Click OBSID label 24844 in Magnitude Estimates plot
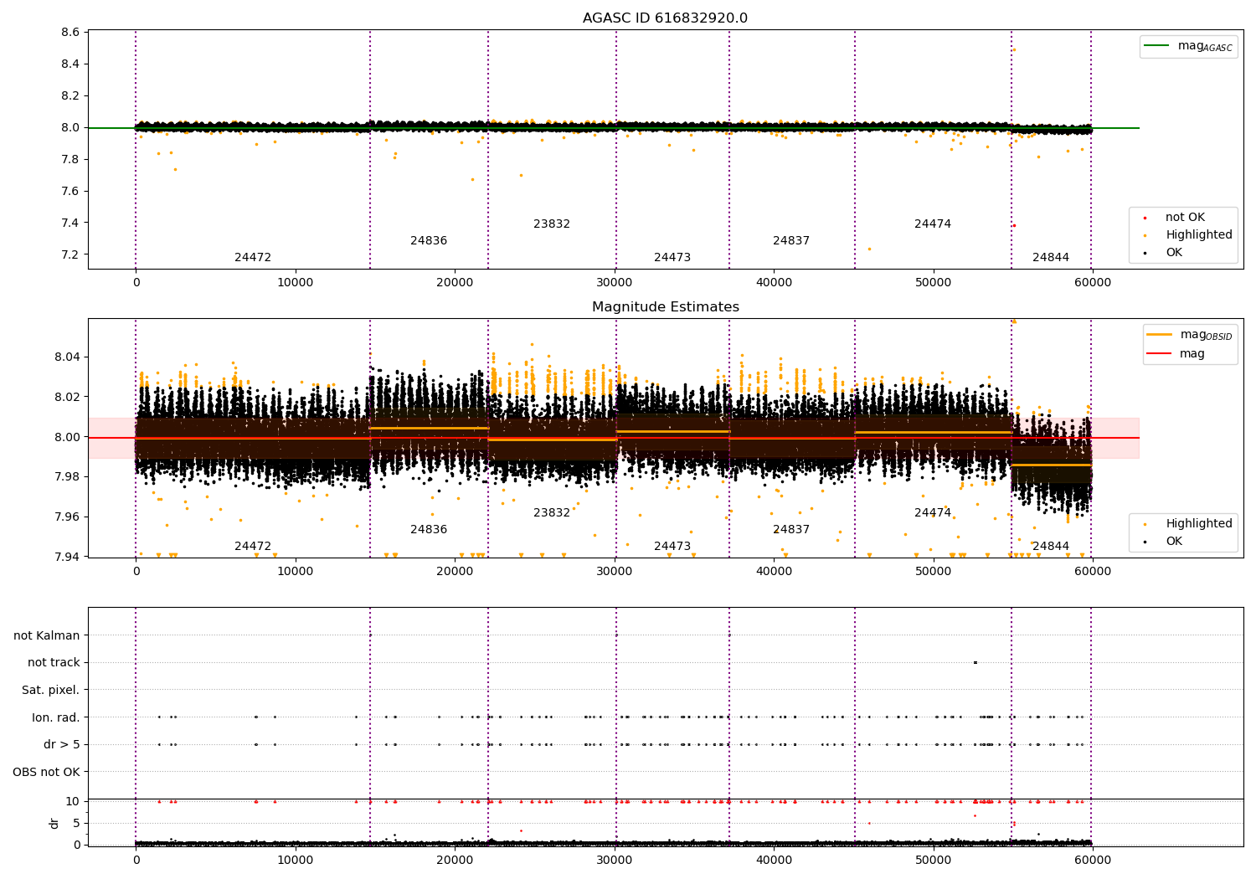Viewport: 1256px width, 879px height. click(x=1051, y=547)
